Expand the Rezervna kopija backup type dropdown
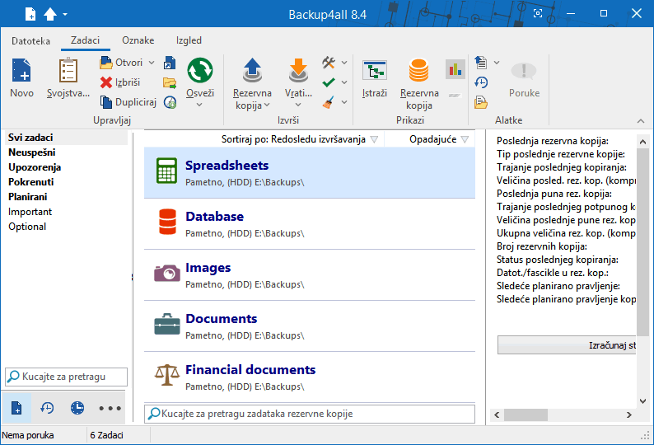Viewport: 654px width, 445px height. (x=267, y=105)
